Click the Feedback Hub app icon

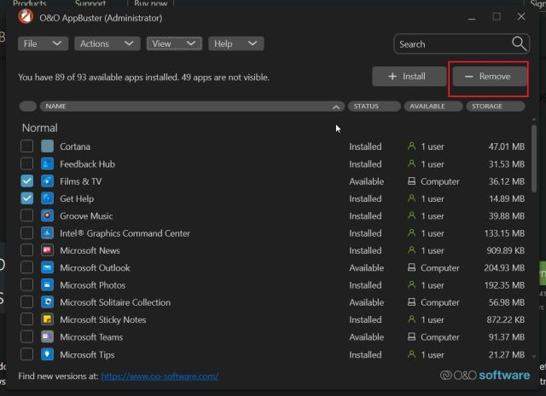click(48, 164)
